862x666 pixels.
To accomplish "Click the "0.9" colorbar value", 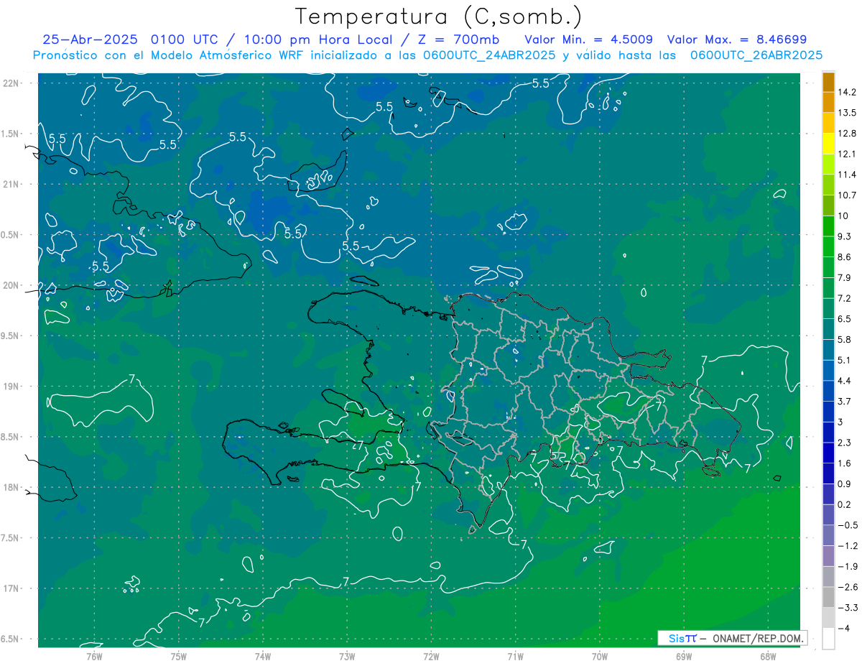I will [x=845, y=484].
